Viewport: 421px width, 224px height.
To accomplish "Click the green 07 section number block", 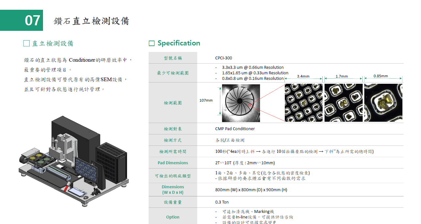I will [22, 20].
